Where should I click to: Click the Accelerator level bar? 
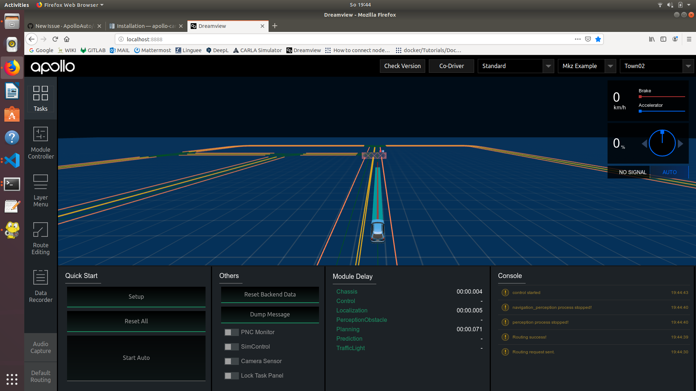tap(662, 111)
